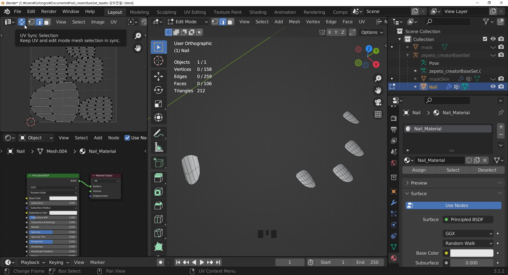Open the node editor Object type dropdown
The width and height of the screenshot is (508, 275).
tap(36, 138)
